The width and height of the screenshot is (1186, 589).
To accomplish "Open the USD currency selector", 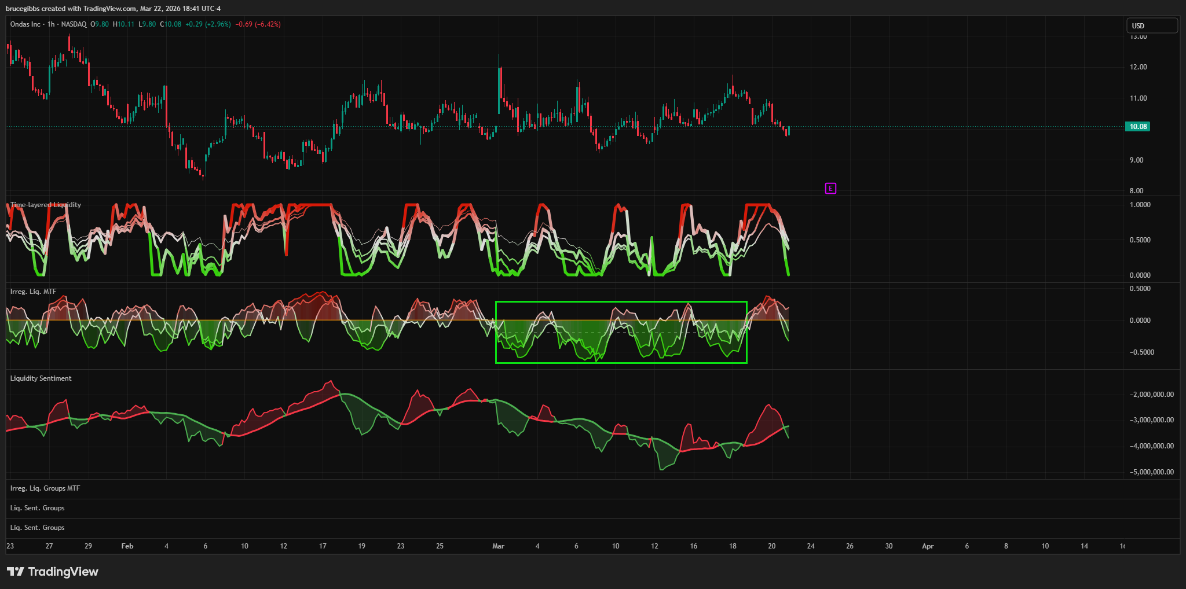I will [1151, 25].
